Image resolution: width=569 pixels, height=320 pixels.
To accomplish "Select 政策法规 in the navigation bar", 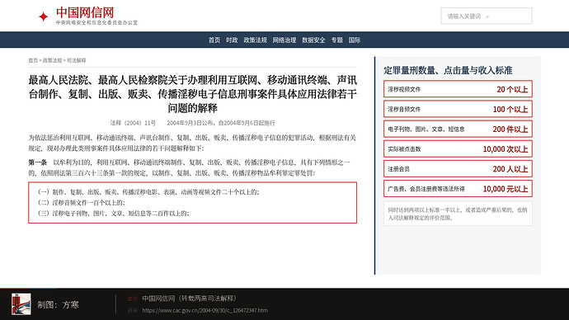I will tap(255, 40).
